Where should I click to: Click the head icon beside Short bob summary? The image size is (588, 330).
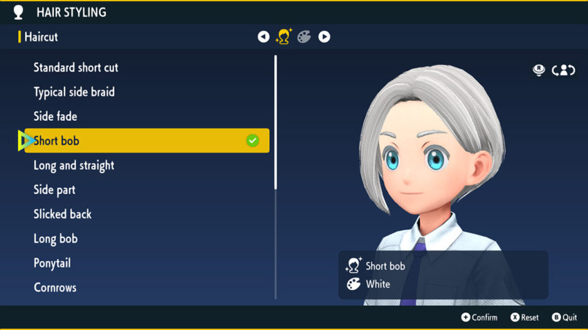pyautogui.click(x=353, y=265)
